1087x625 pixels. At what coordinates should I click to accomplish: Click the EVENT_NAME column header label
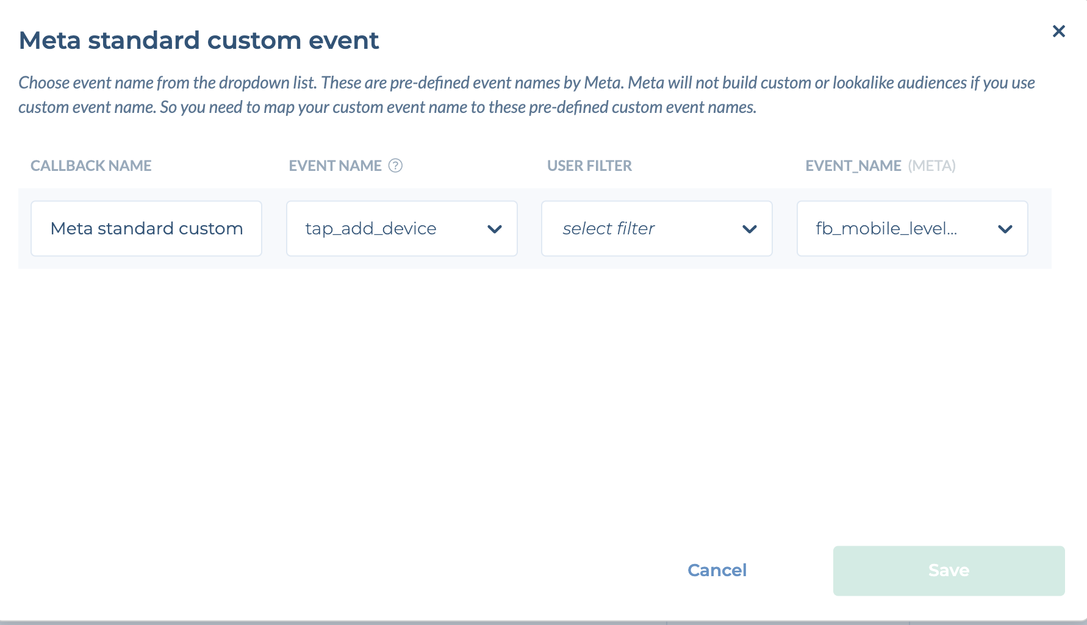point(853,165)
